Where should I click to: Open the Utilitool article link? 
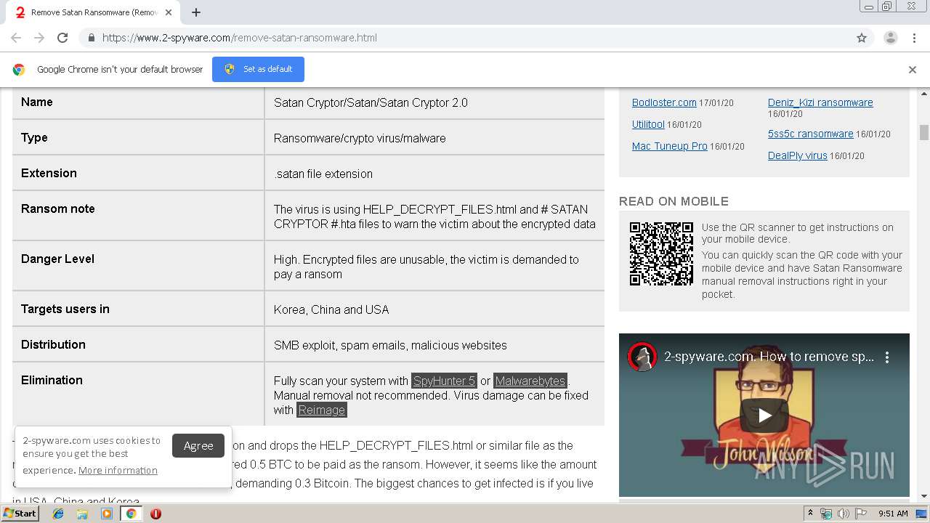[x=648, y=124]
